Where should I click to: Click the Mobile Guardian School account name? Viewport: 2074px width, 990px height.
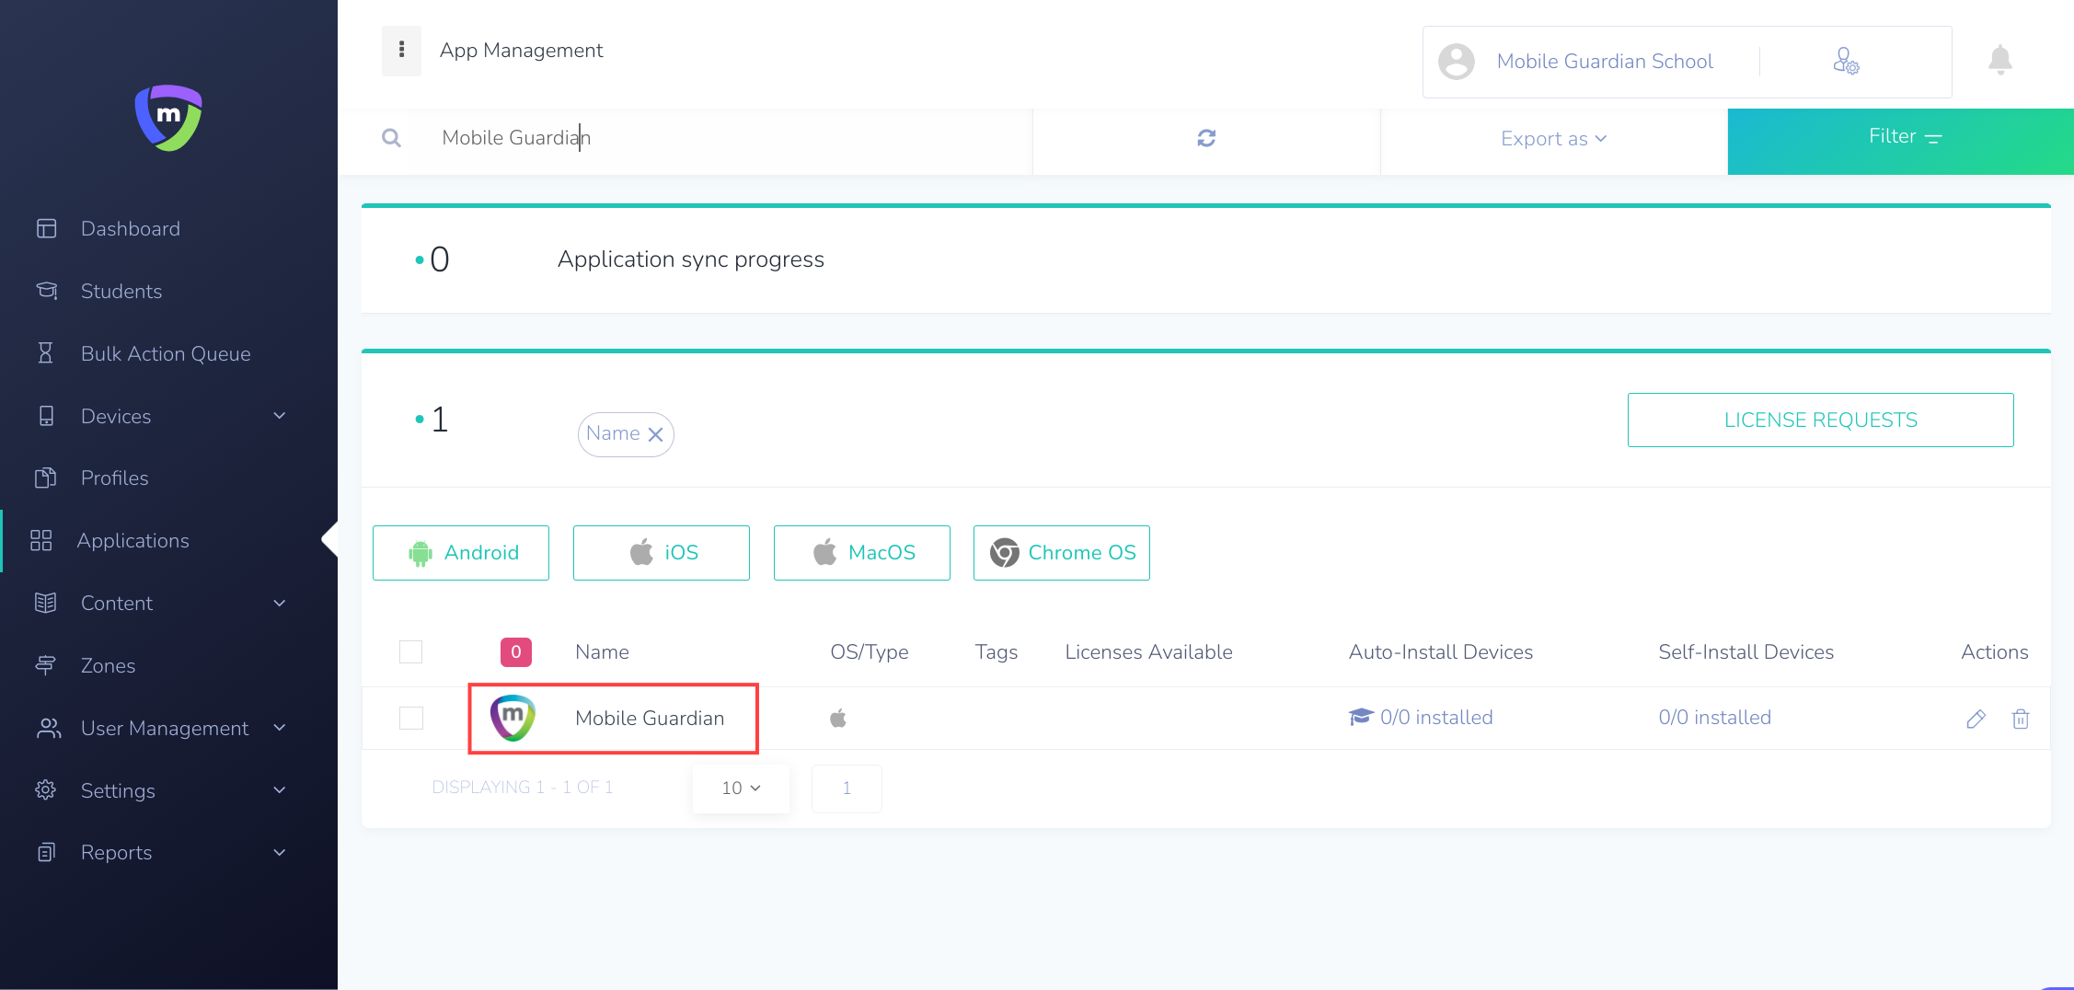(x=1605, y=62)
